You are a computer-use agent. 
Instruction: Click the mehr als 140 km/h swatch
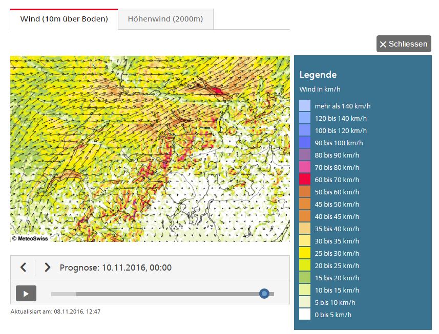pyautogui.click(x=305, y=106)
